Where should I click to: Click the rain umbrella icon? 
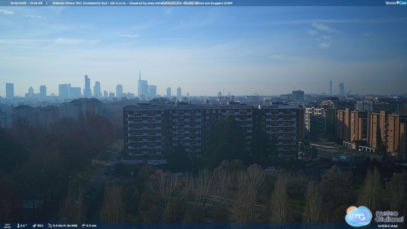83,226
